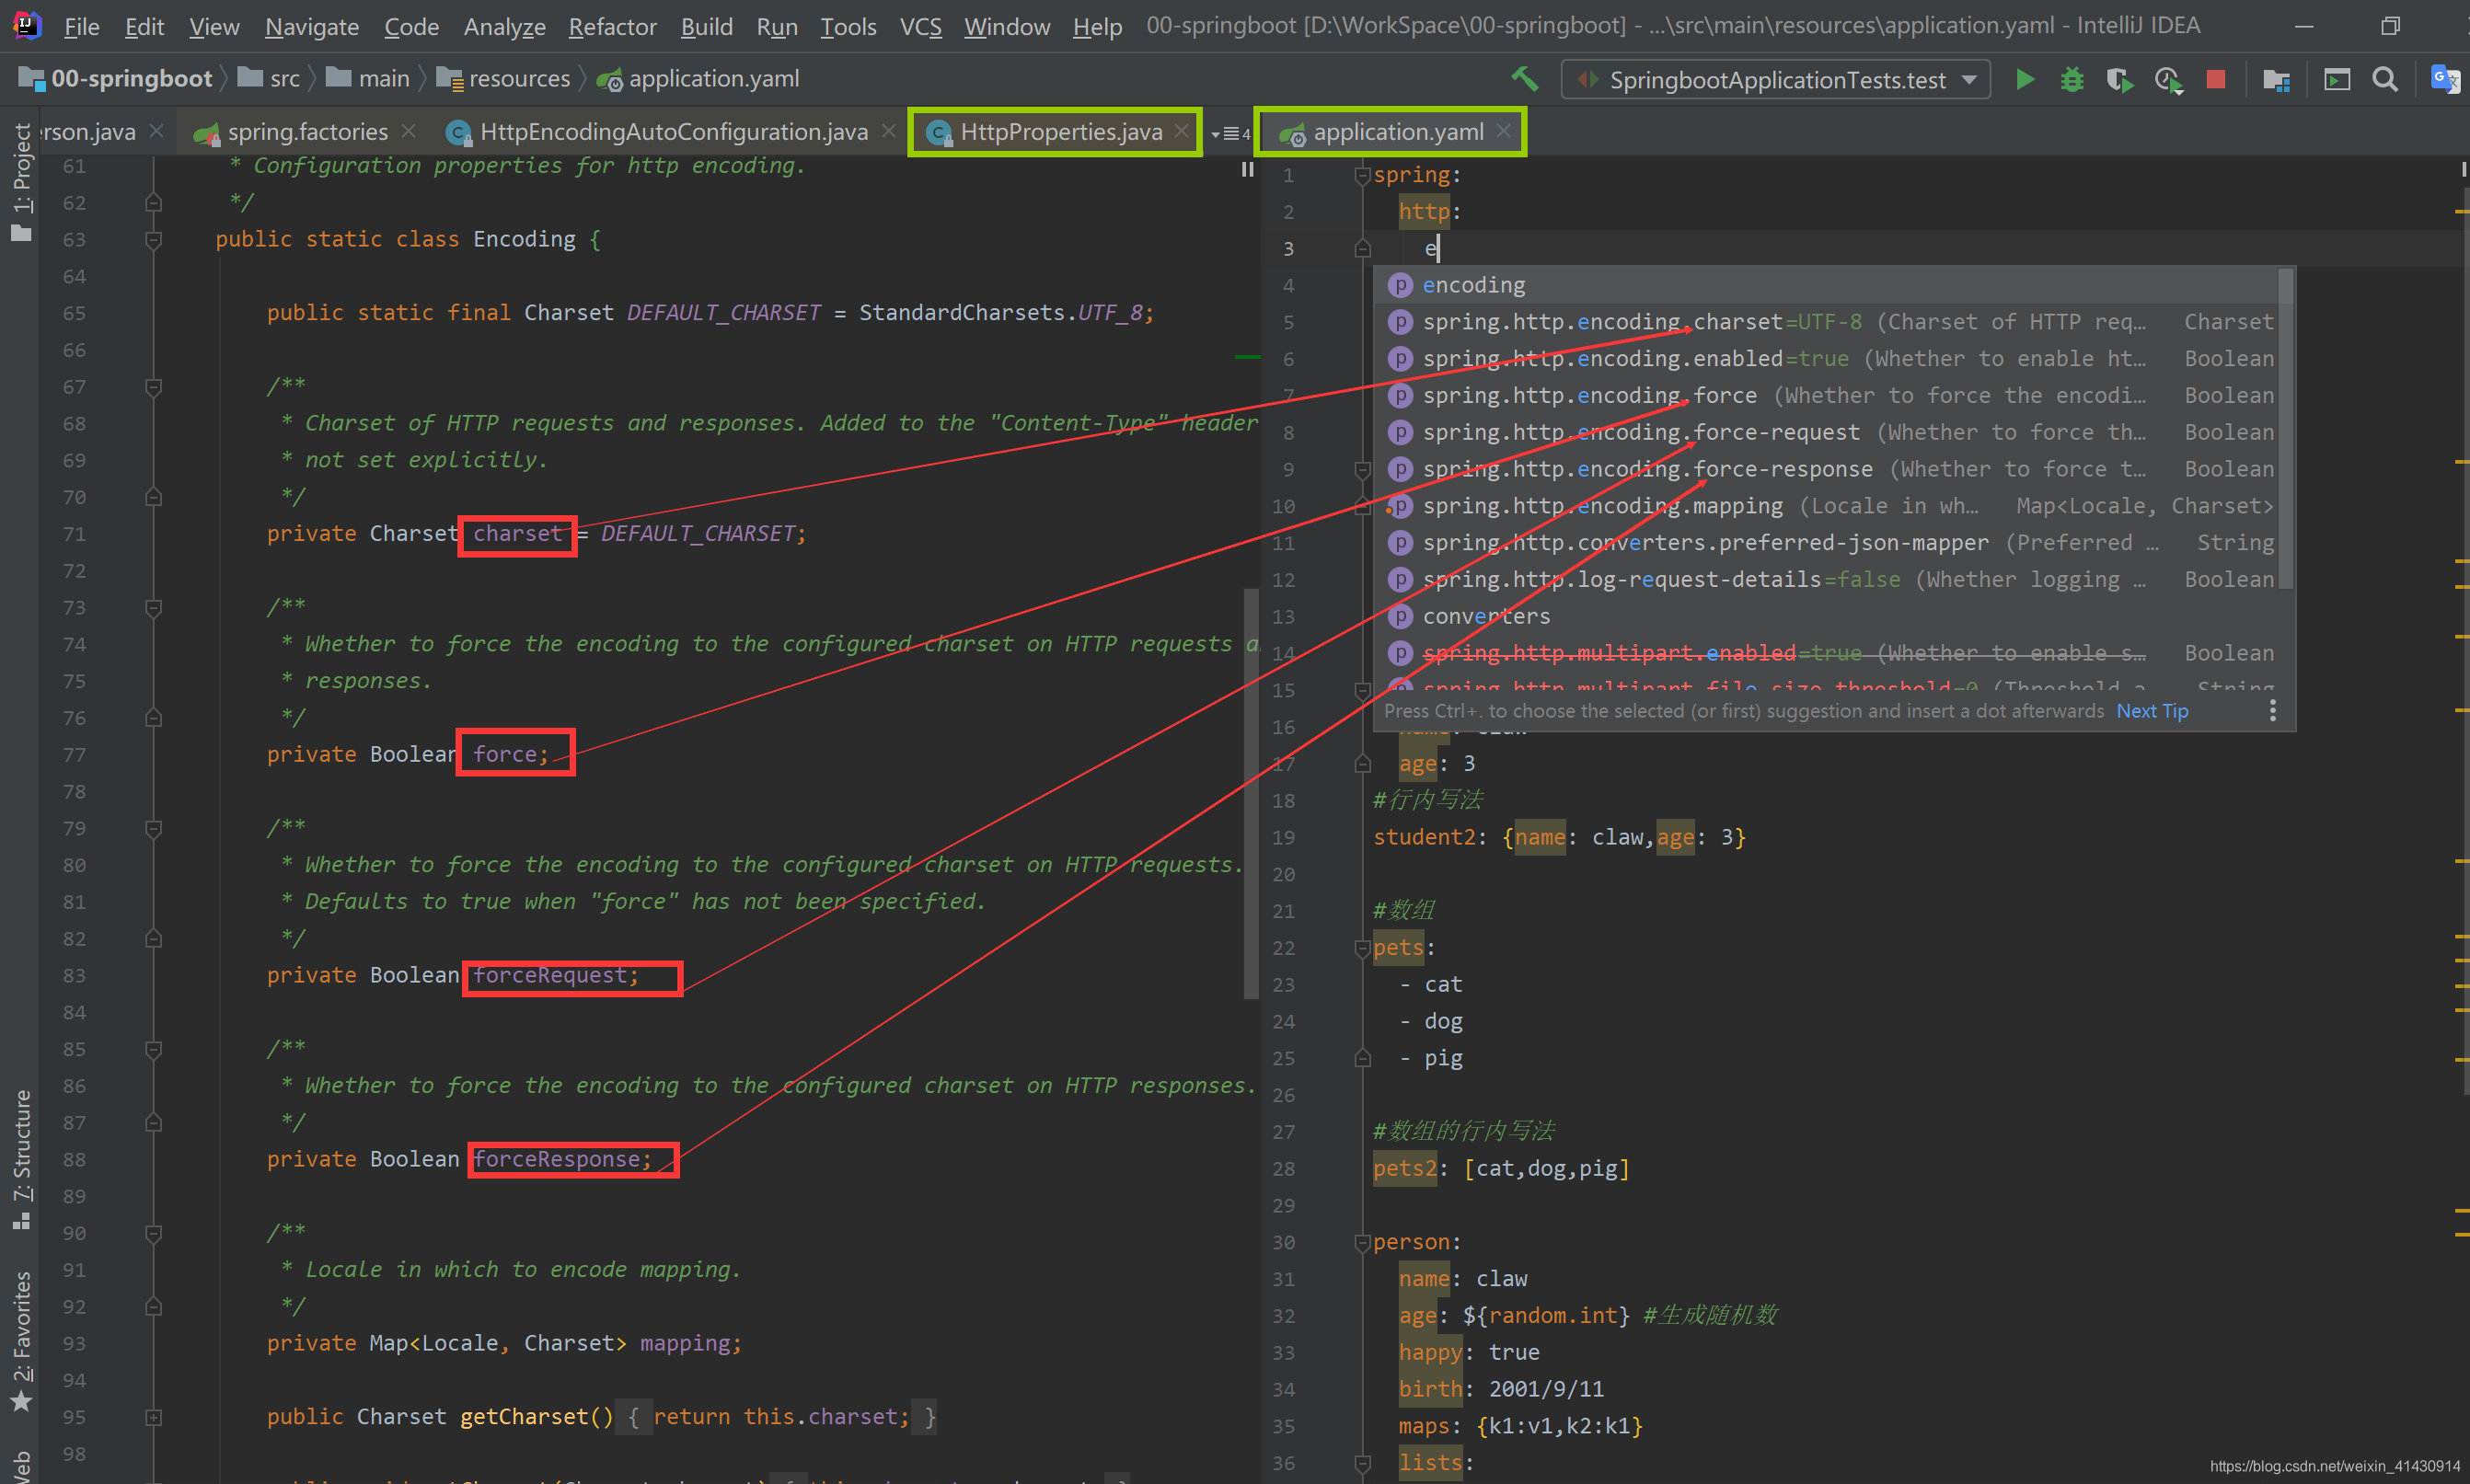The width and height of the screenshot is (2470, 1484).
Task: Start debugging with the bug icon
Action: 2070,79
